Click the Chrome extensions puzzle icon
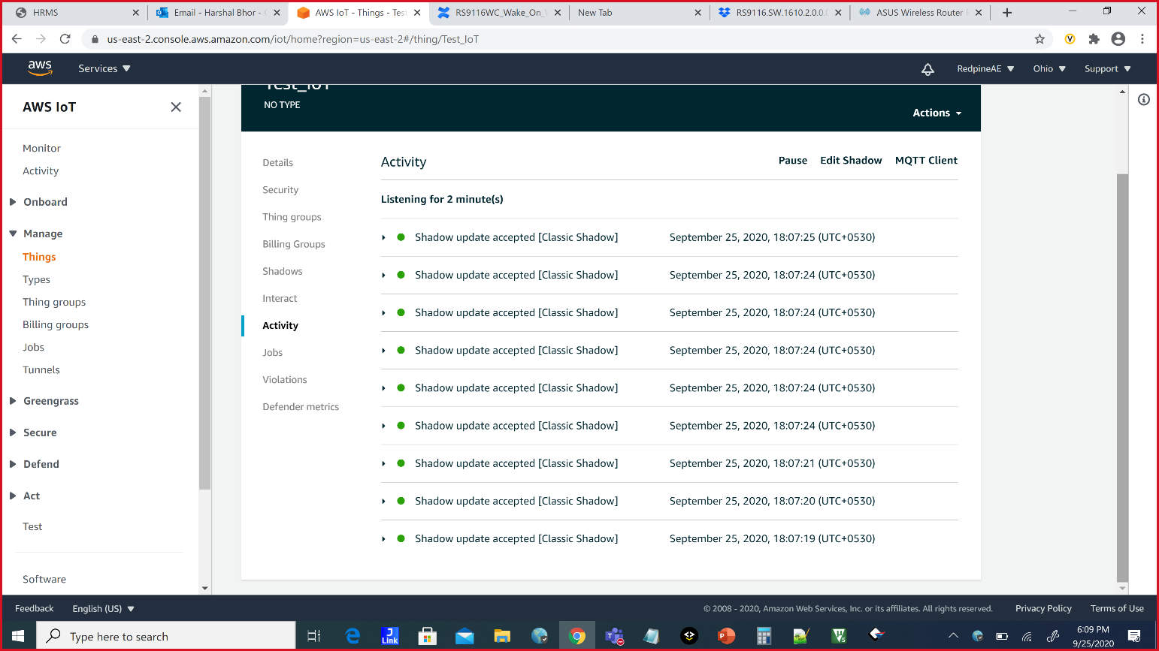The image size is (1159, 651). click(1094, 38)
